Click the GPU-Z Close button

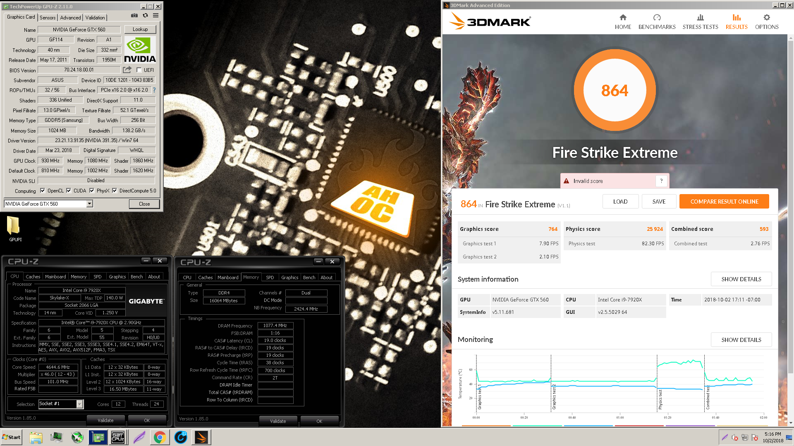pos(144,204)
